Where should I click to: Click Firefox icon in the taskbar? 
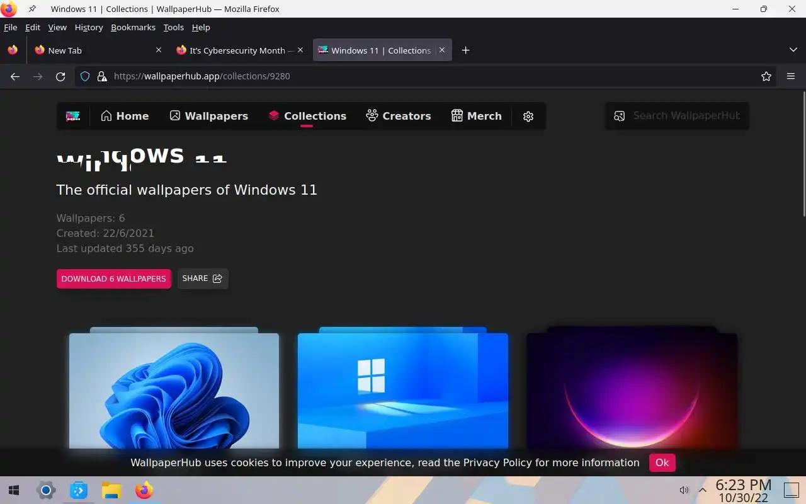click(144, 490)
